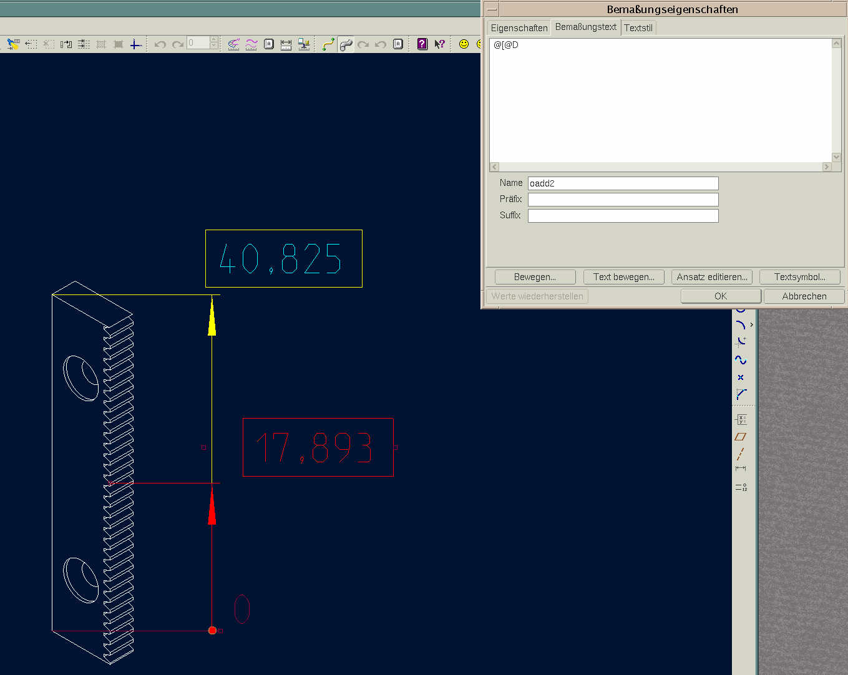848x675 pixels.
Task: Pick the dashed centerline tool
Action: pyautogui.click(x=741, y=454)
